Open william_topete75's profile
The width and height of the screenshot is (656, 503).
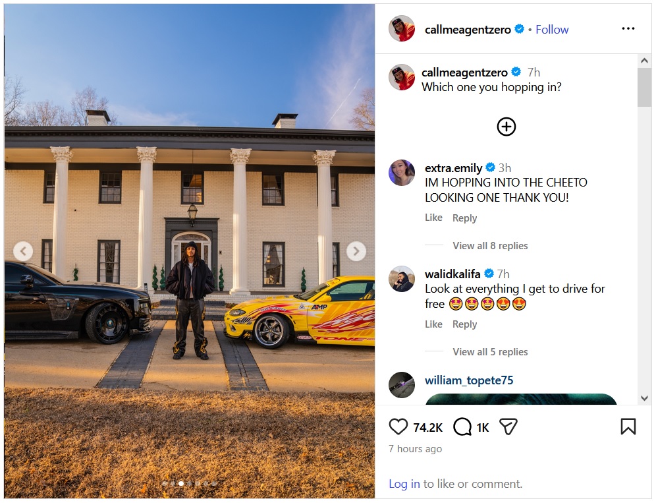tap(469, 380)
